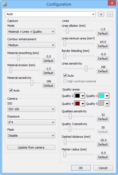Open Quality 3 cyan color dropdown arrow
This screenshot has width=118, height=175.
pos(107,96)
